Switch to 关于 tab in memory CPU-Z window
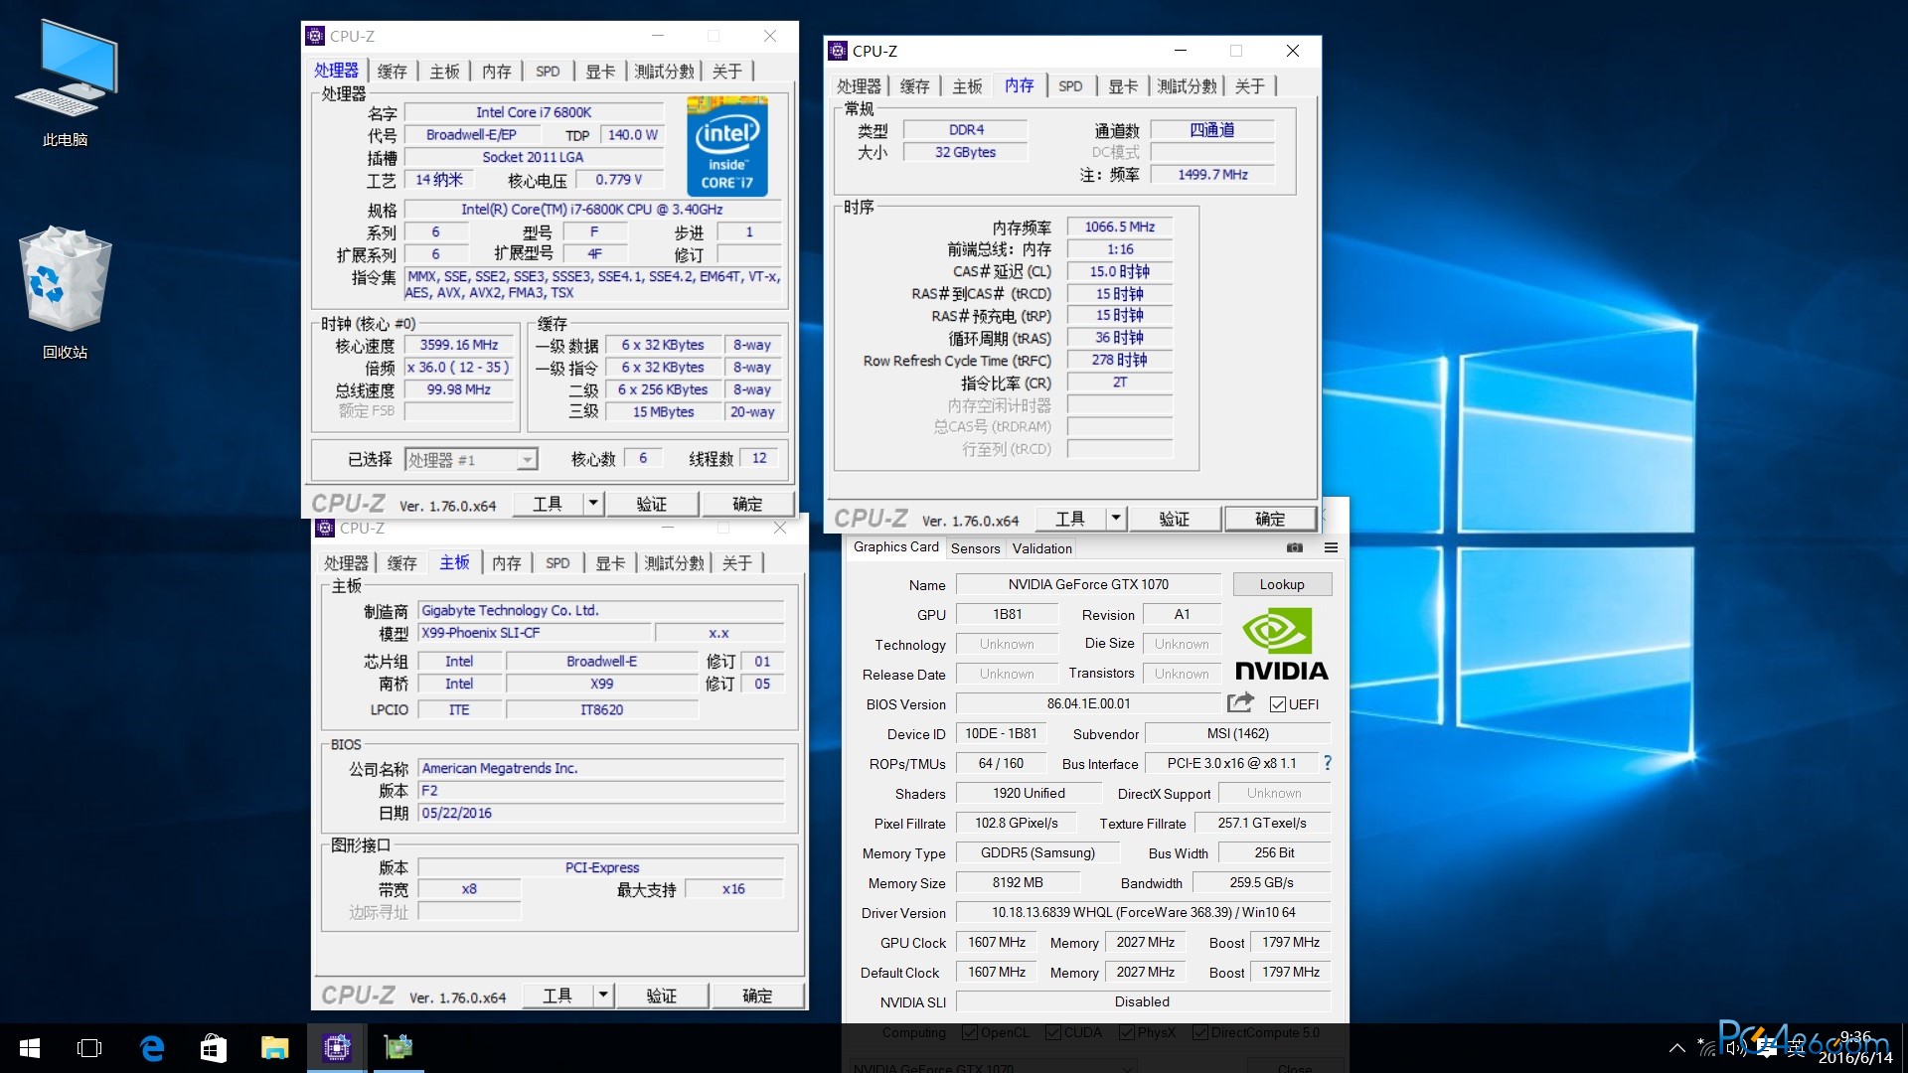 (x=1250, y=86)
